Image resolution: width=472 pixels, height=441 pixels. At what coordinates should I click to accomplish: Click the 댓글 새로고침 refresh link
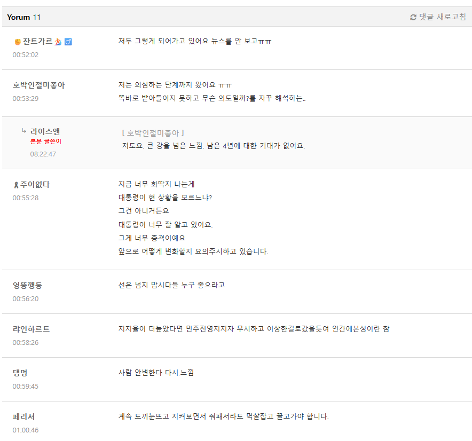(438, 17)
